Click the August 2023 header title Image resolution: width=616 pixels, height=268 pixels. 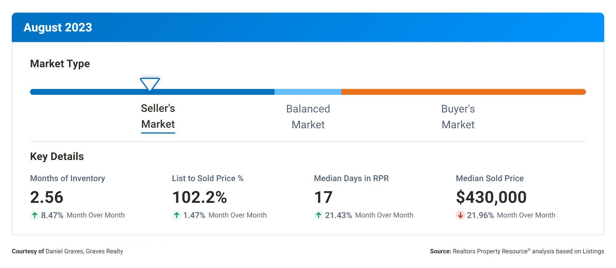click(x=58, y=27)
